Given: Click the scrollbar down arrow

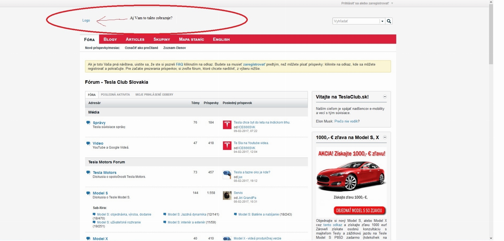Looking at the screenshot, I should point(491,238).
